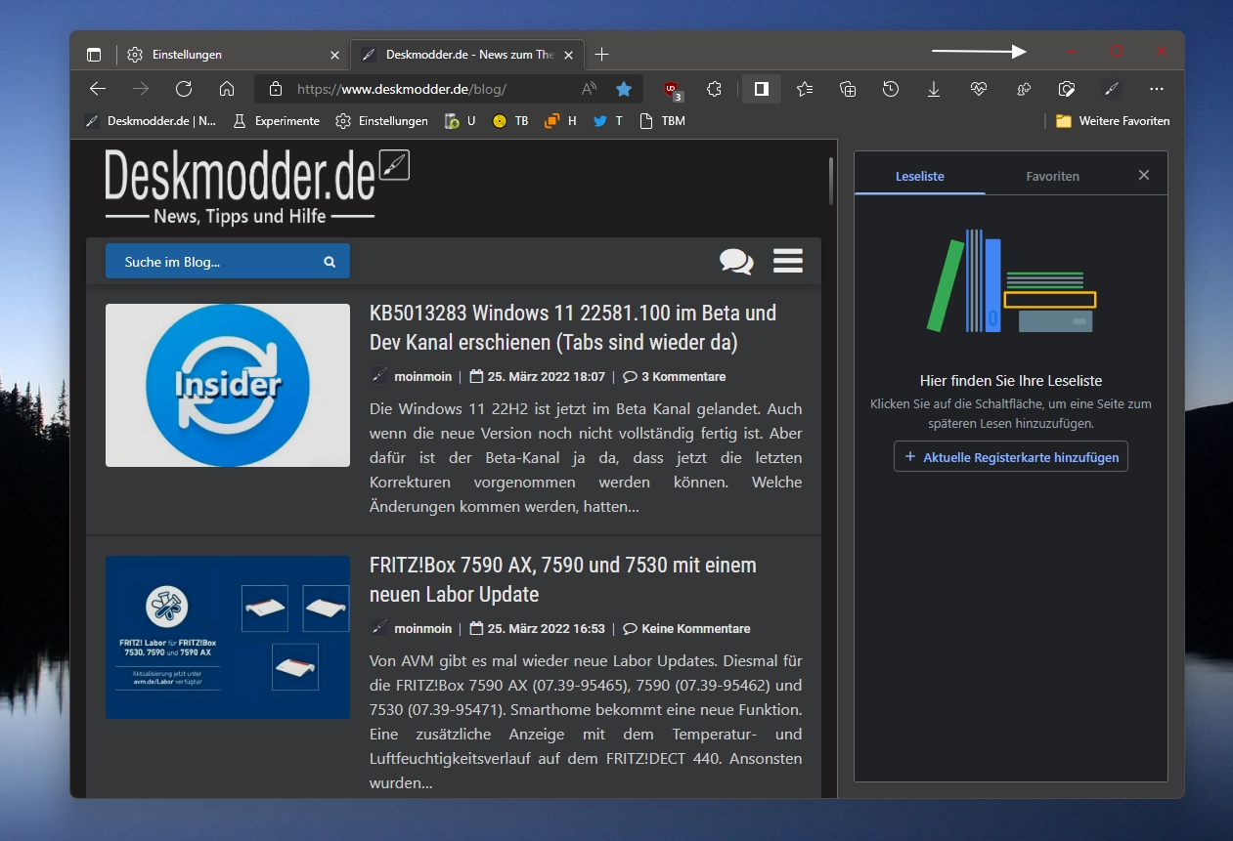Open the Settings and more menu
Image resolution: width=1233 pixels, height=841 pixels.
[x=1157, y=89]
